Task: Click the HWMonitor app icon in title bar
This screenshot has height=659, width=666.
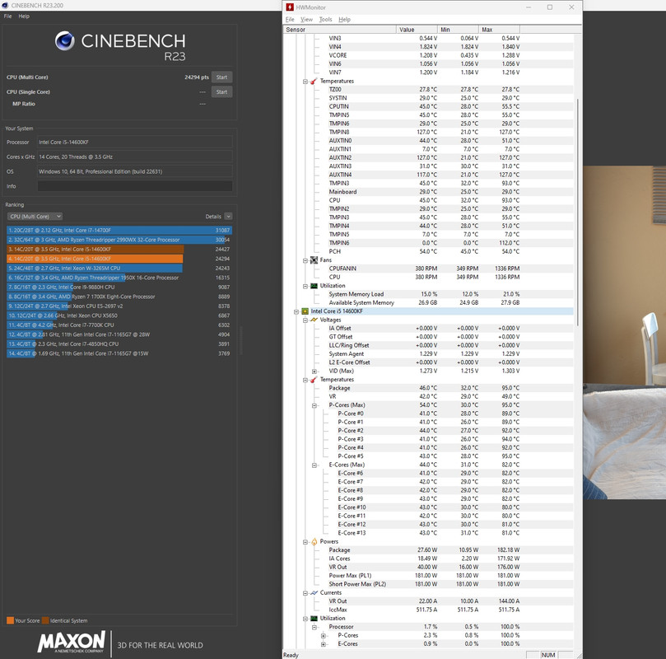Action: coord(290,7)
